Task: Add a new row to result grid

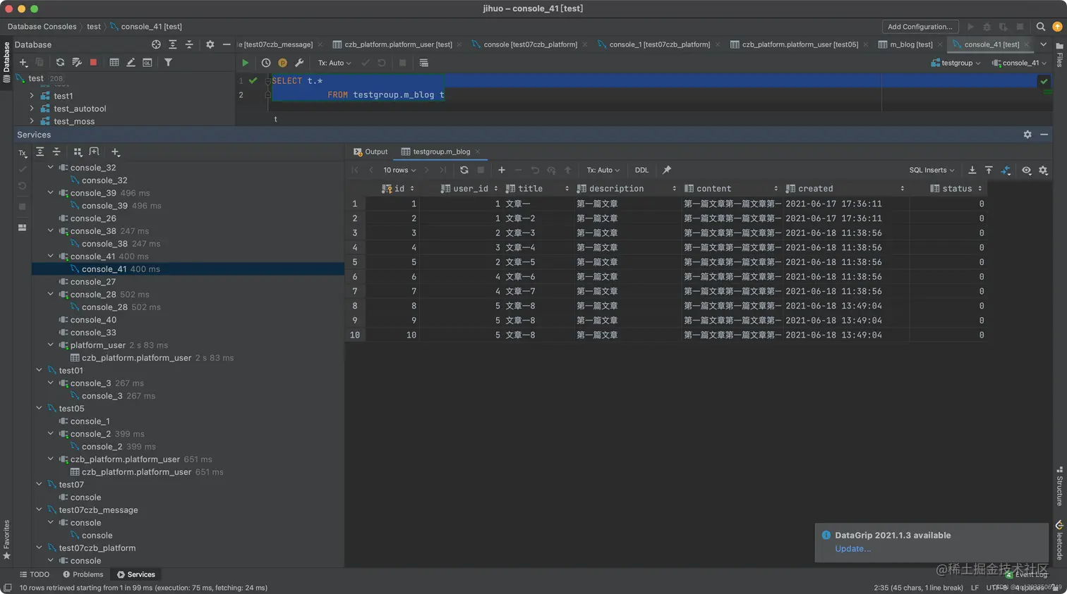Action: [502, 170]
